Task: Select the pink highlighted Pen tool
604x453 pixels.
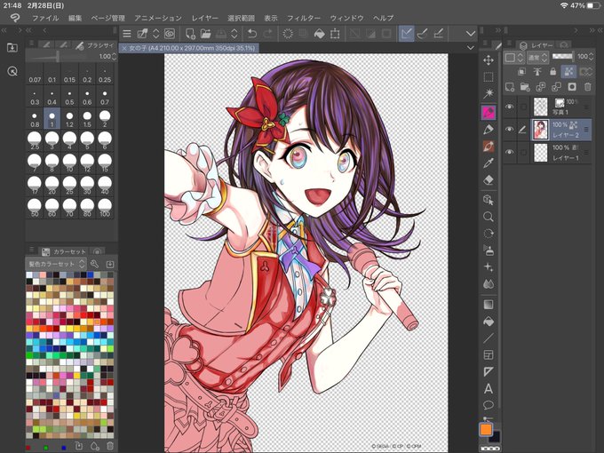Action: (x=489, y=113)
